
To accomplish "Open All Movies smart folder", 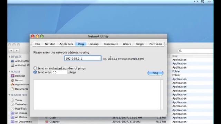I will pos(19,117).
